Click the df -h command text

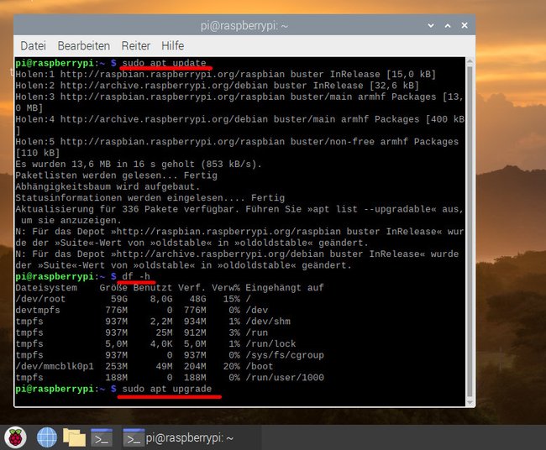click(x=136, y=276)
